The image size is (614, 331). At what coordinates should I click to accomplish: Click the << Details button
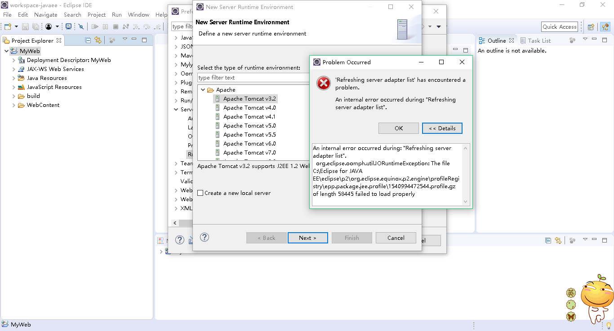442,128
